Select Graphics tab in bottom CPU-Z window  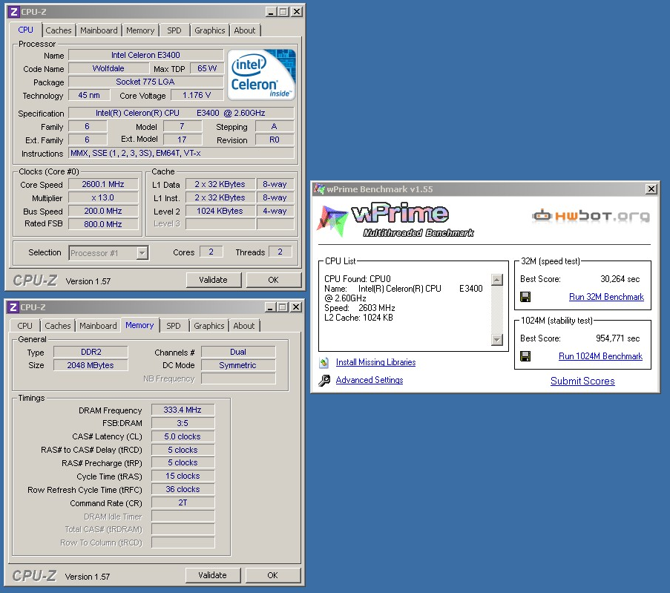click(x=208, y=326)
